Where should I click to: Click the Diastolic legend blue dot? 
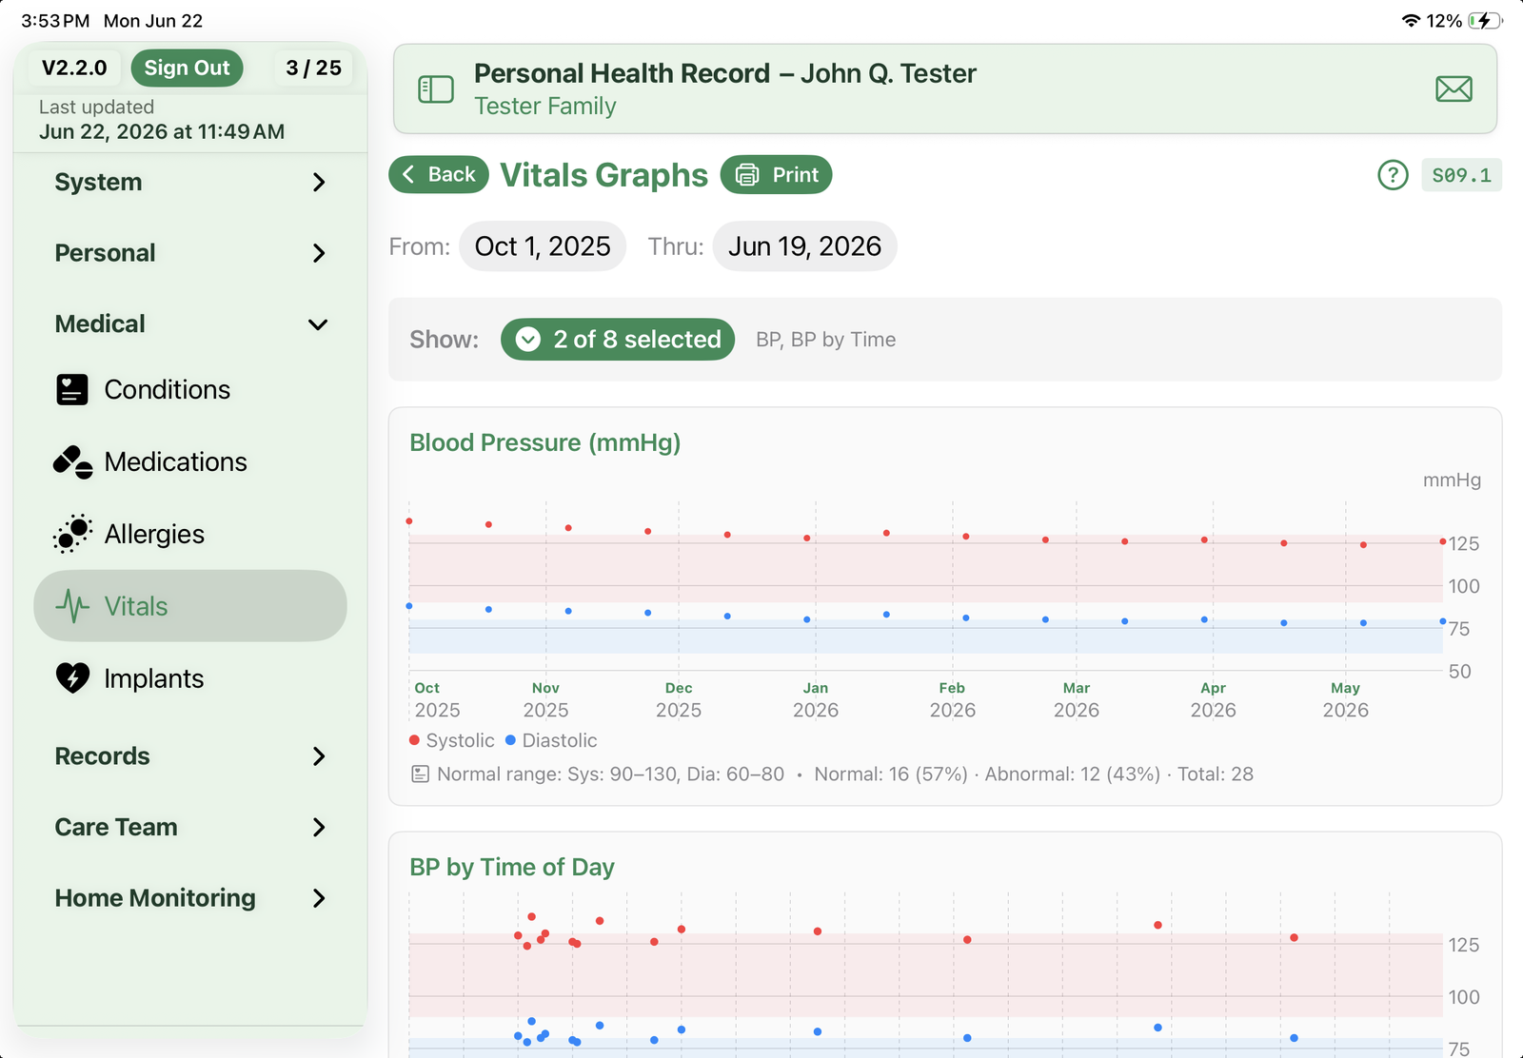click(510, 740)
